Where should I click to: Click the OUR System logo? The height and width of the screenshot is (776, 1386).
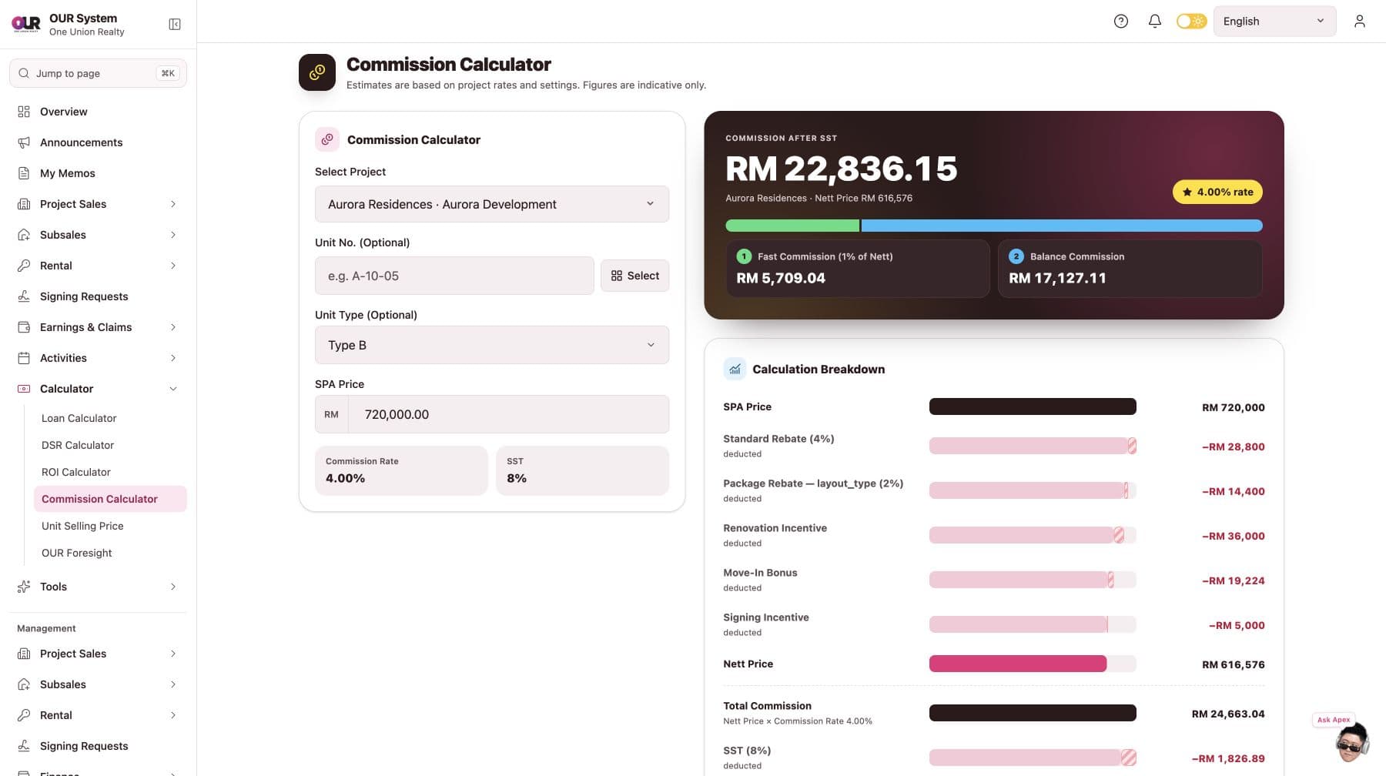26,24
